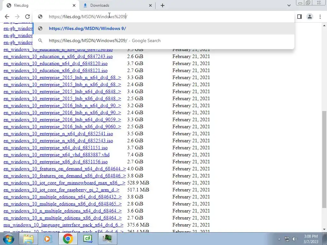Select the files.dog tab
The height and width of the screenshot is (245, 327).
[41, 5]
